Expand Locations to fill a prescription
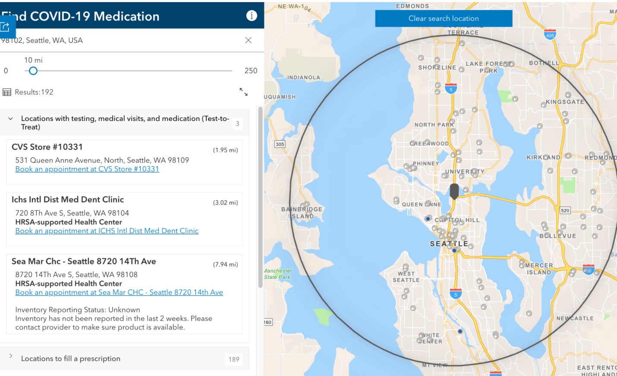 click(11, 356)
